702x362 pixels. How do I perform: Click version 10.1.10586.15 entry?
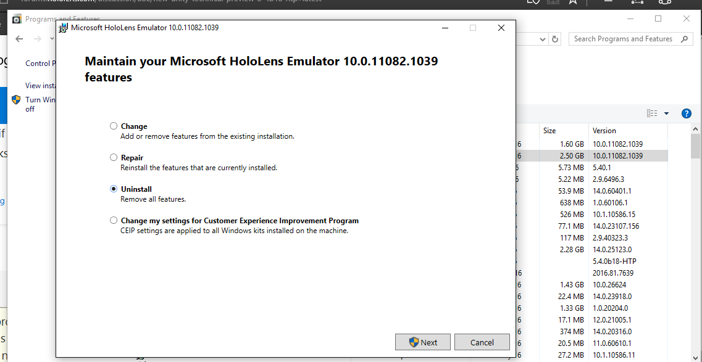pyautogui.click(x=614, y=214)
